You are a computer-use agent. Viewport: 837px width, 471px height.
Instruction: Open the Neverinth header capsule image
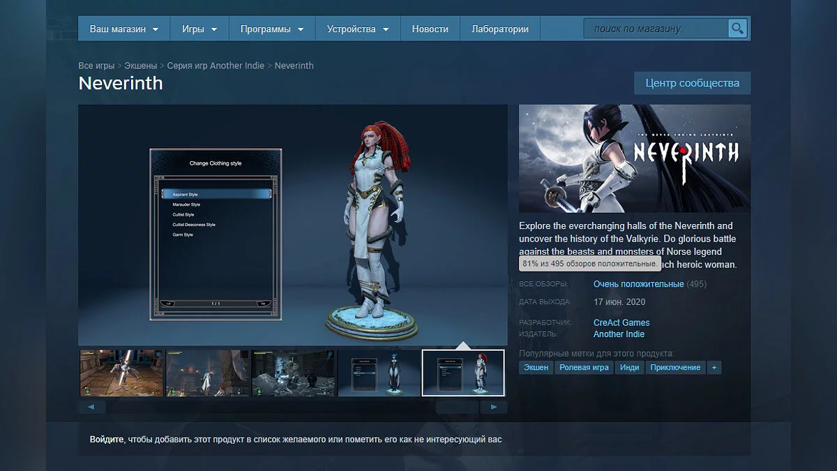point(635,158)
